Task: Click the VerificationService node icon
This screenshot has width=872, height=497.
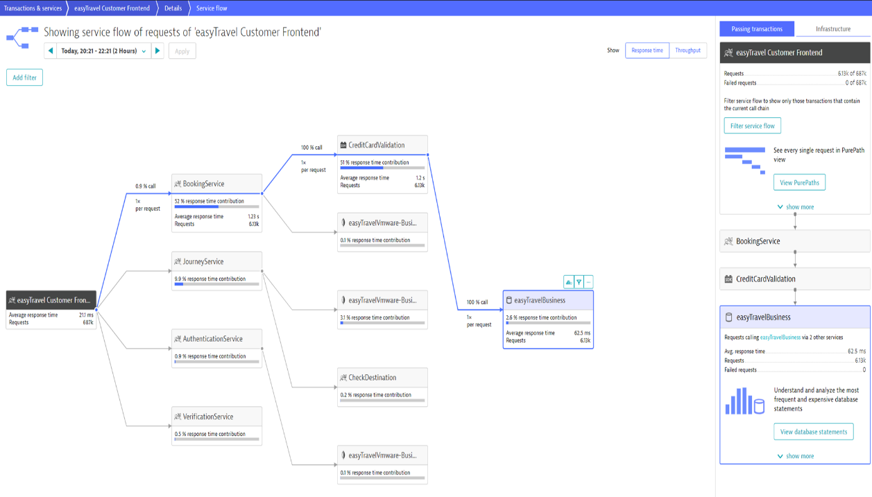Action: pos(178,417)
